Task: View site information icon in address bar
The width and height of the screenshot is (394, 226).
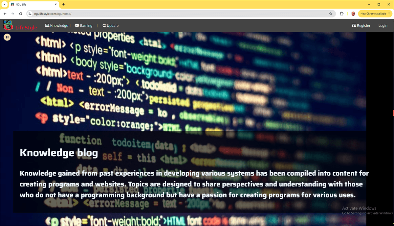Action: point(30,14)
